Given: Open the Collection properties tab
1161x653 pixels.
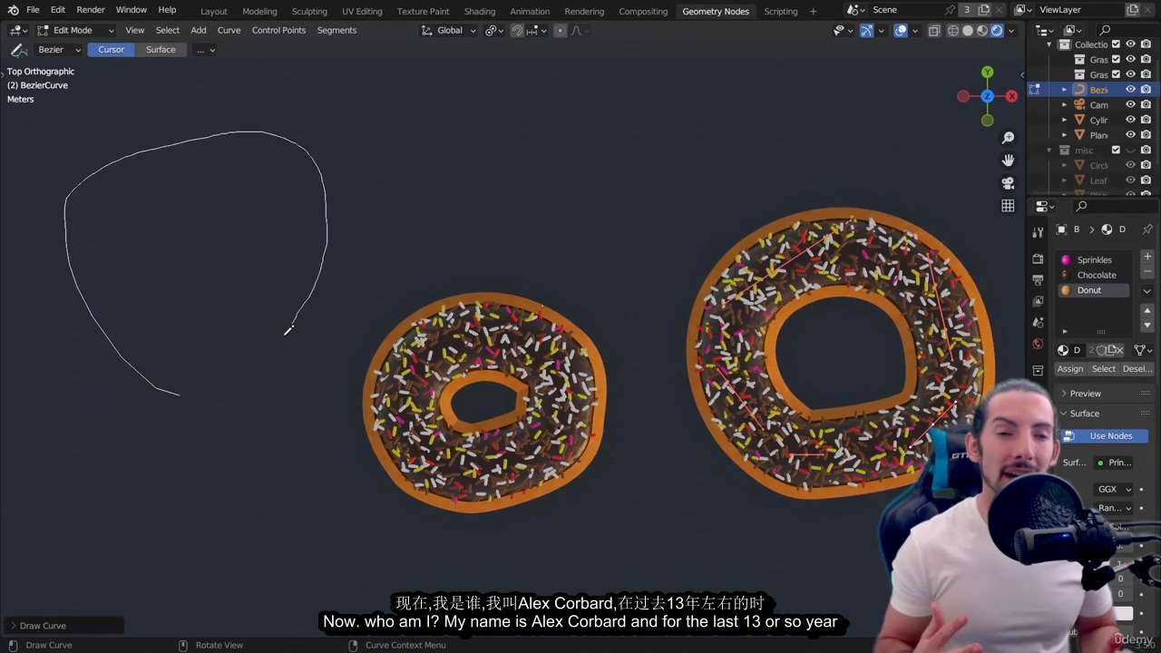Looking at the screenshot, I should 1038,370.
